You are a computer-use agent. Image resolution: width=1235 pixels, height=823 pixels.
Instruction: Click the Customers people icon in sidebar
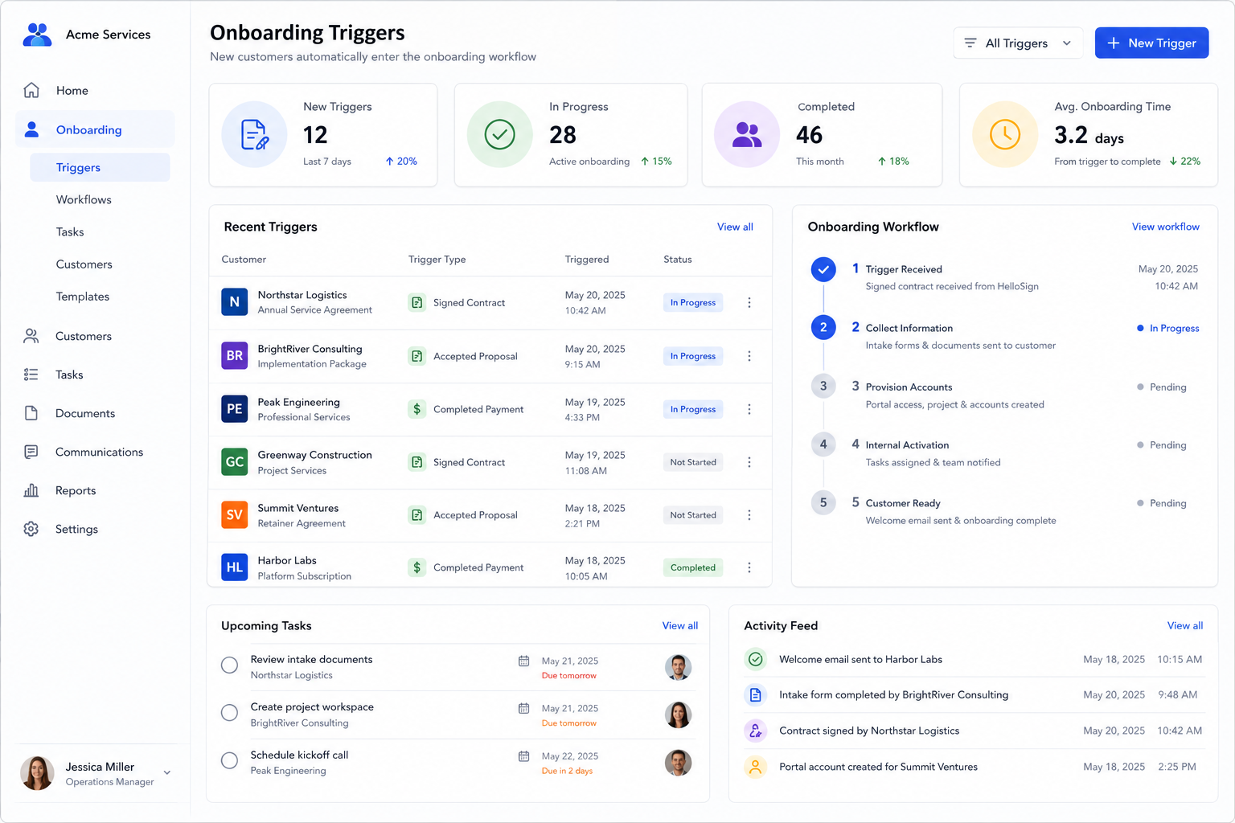[x=31, y=336]
